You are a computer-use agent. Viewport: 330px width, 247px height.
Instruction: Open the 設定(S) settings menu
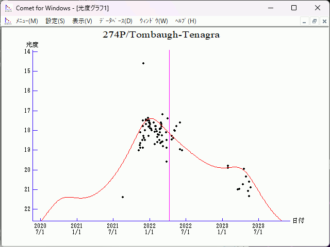55,21
